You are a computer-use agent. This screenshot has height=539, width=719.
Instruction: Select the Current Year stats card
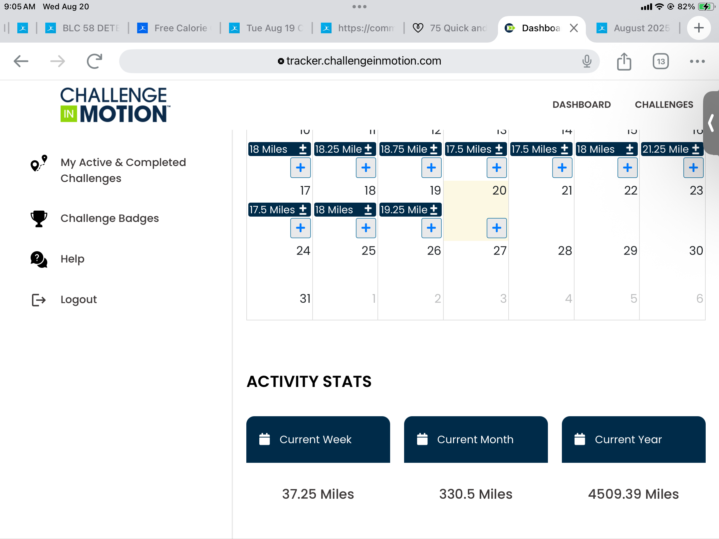coord(633,439)
